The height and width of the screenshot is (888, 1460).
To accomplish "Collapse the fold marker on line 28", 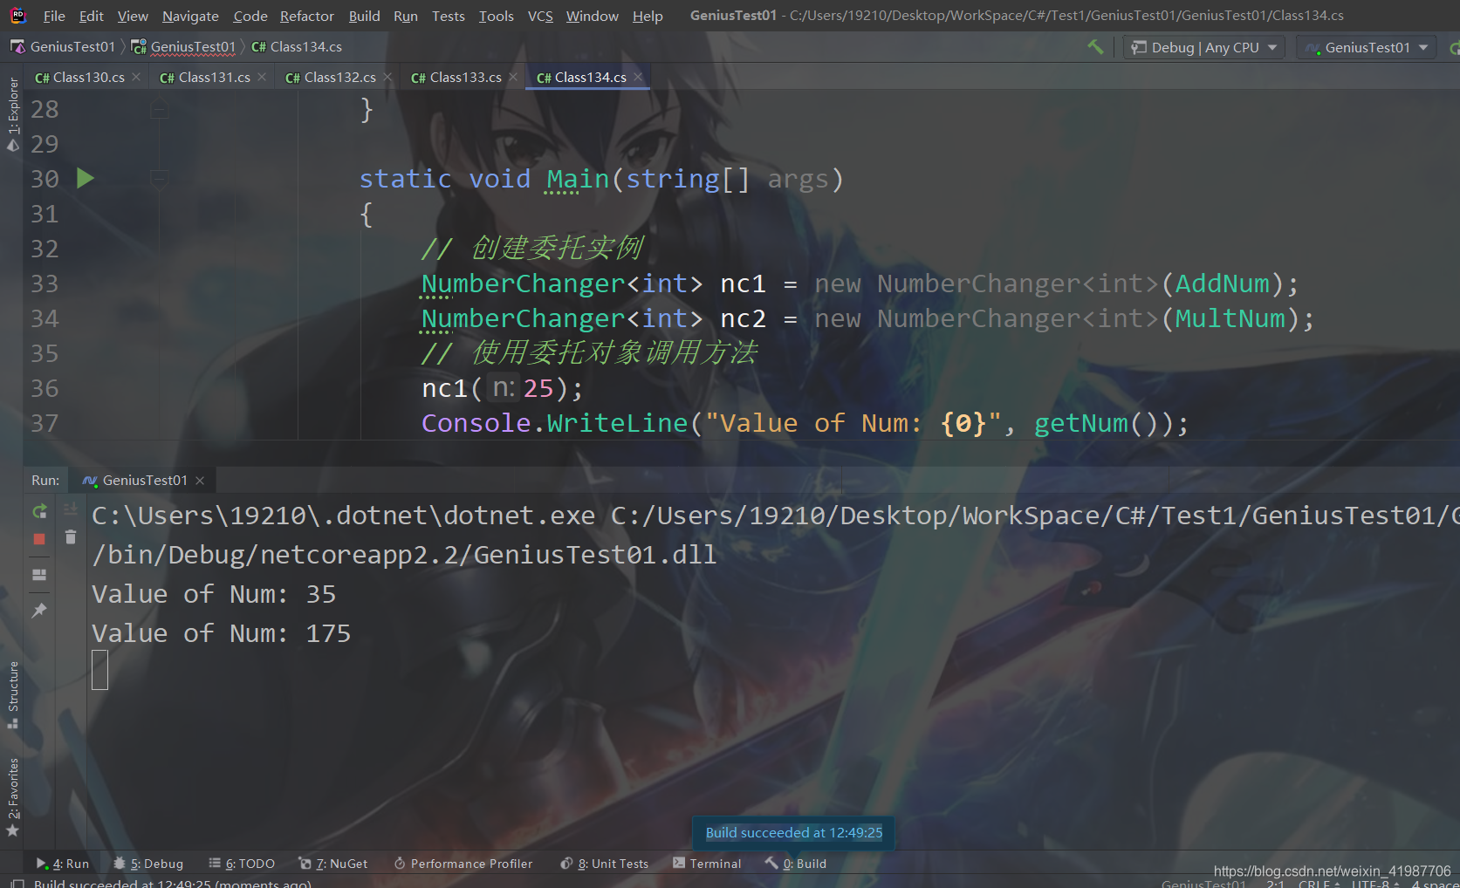I will pyautogui.click(x=159, y=109).
